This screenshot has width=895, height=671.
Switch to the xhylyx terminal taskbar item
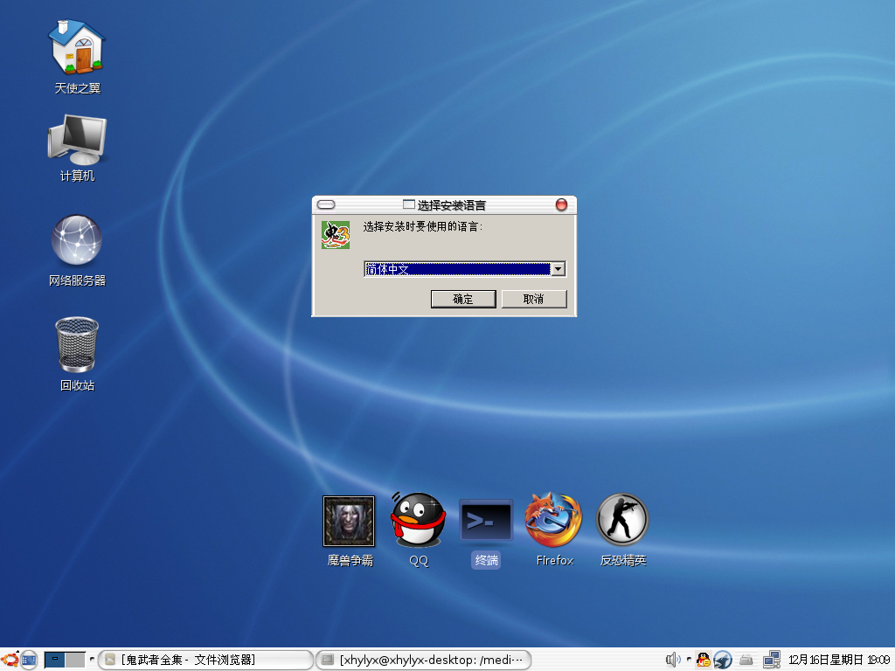(x=424, y=661)
